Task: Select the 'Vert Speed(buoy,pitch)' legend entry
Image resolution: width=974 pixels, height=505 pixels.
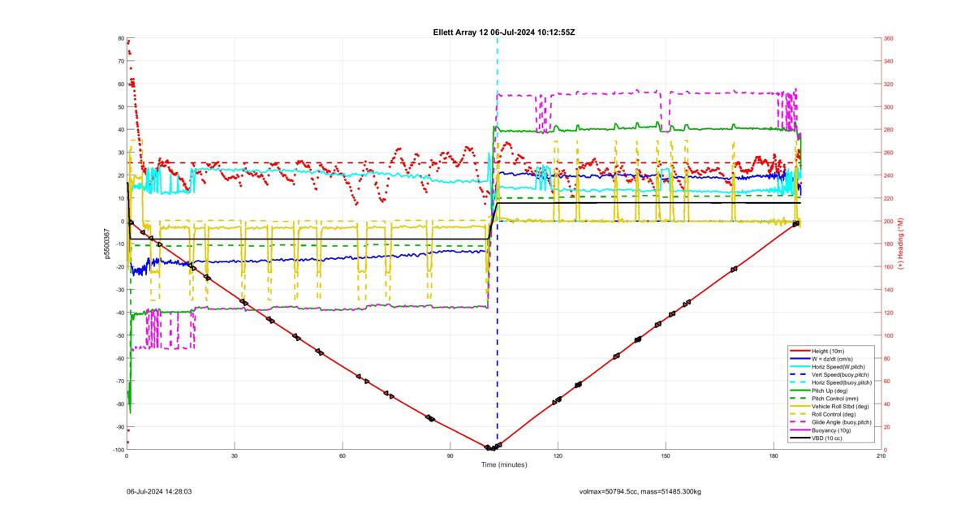Action: (840, 374)
